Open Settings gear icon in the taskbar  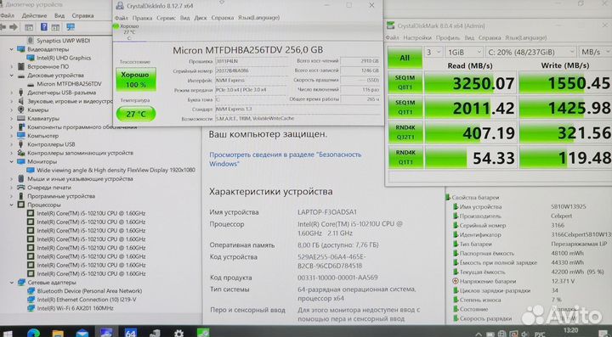tap(178, 334)
